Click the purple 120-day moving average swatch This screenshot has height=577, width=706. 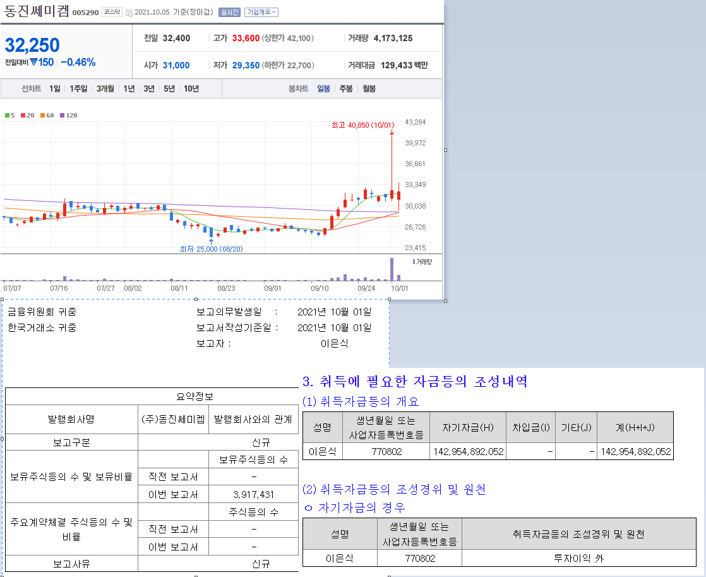62,116
